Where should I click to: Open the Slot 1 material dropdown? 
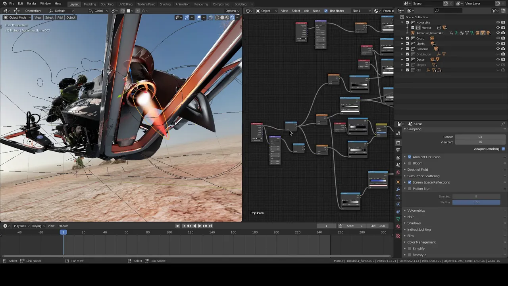pos(361,11)
